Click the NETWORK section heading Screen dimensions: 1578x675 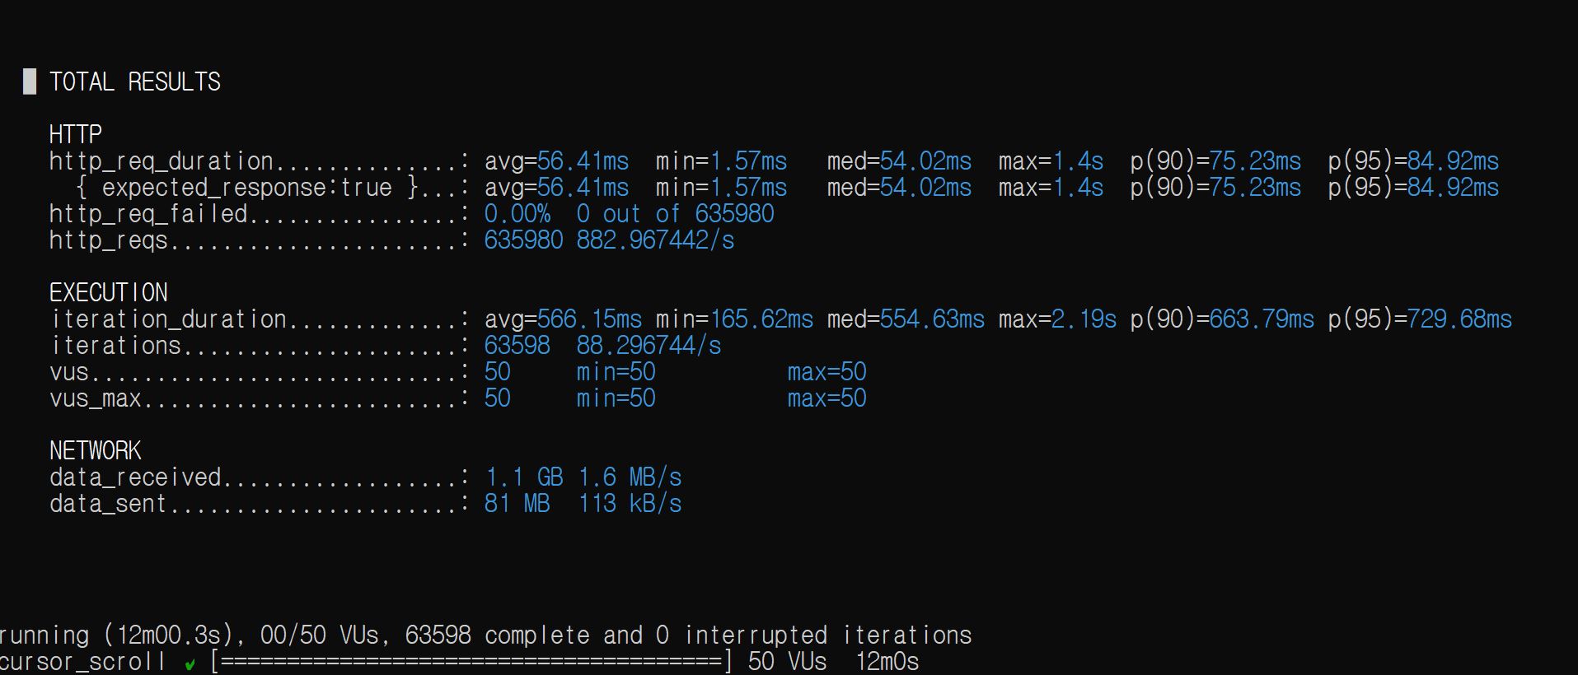96,450
